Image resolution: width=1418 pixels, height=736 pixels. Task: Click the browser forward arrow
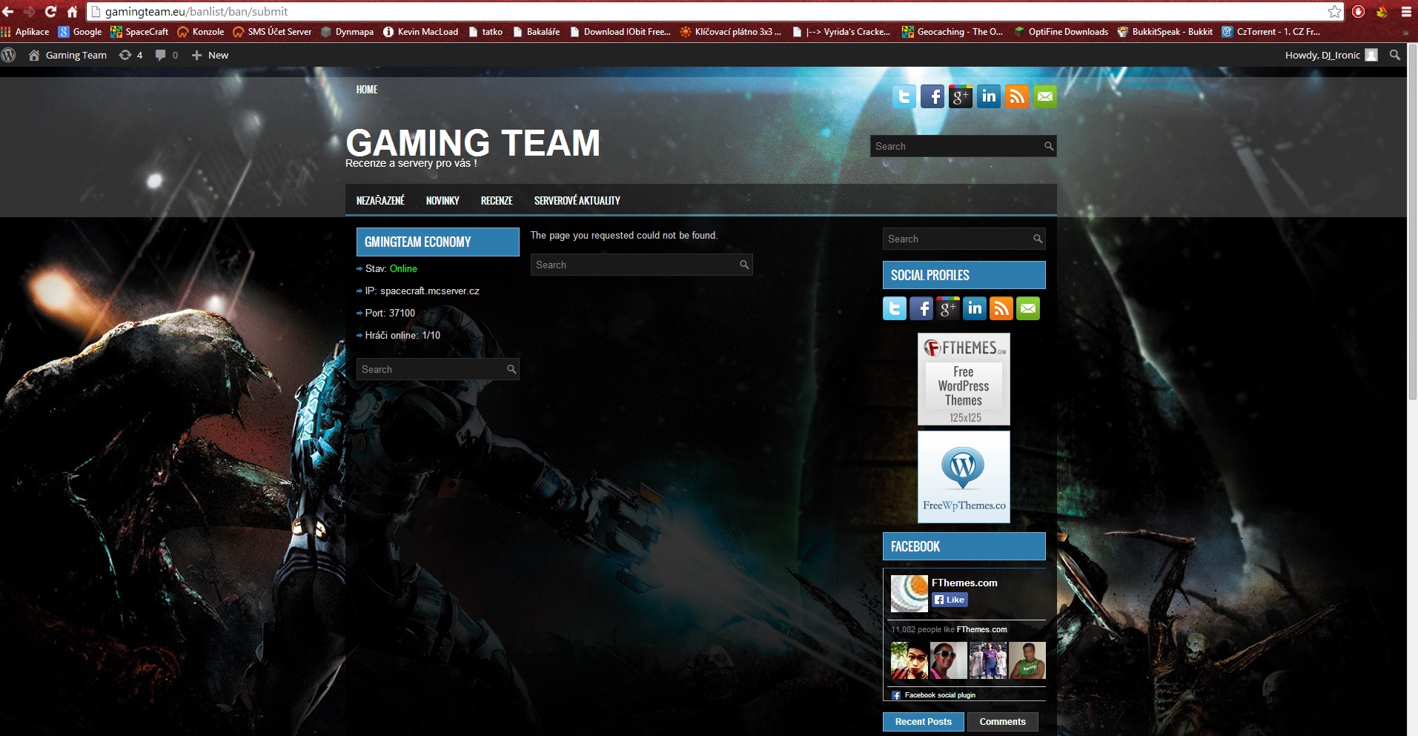click(x=30, y=11)
